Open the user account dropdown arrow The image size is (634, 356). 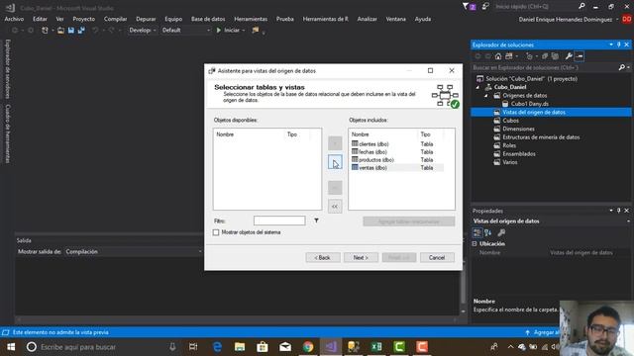click(617, 20)
